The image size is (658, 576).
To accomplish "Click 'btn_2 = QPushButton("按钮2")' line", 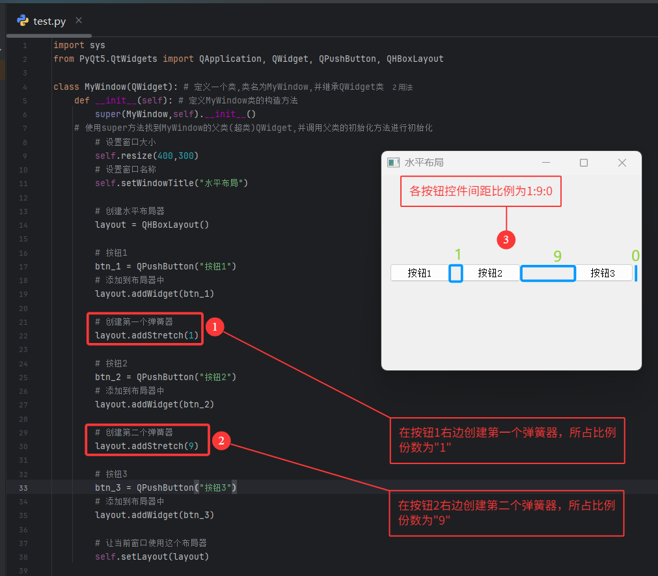I will point(165,377).
